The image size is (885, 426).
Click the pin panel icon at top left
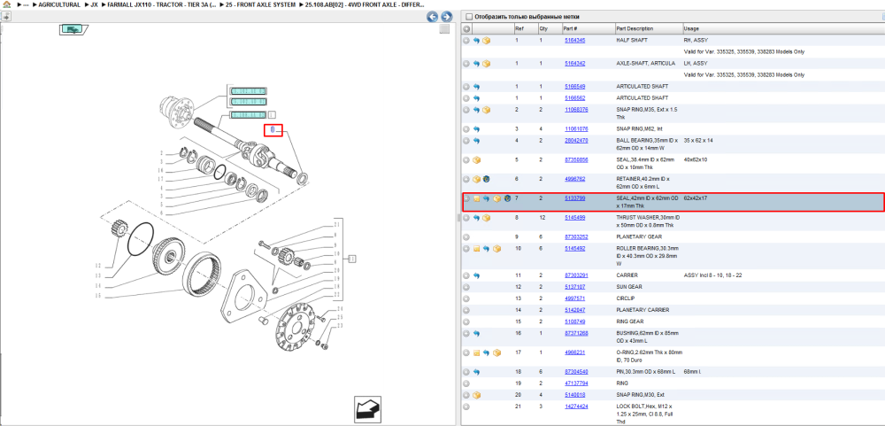pos(5,16)
